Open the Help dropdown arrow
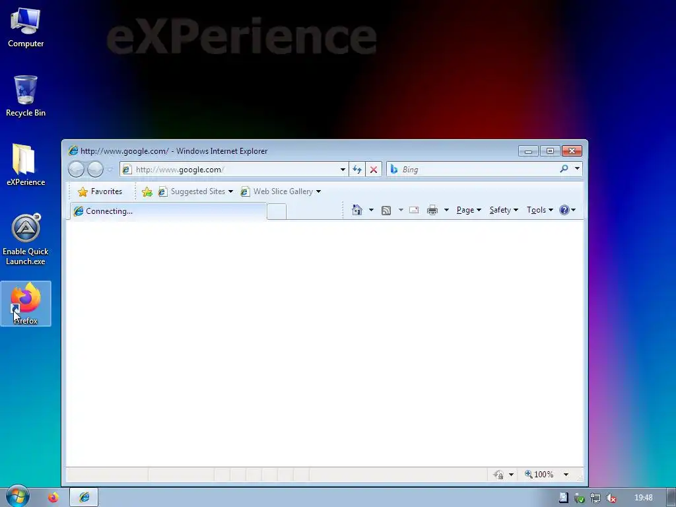 [x=574, y=210]
